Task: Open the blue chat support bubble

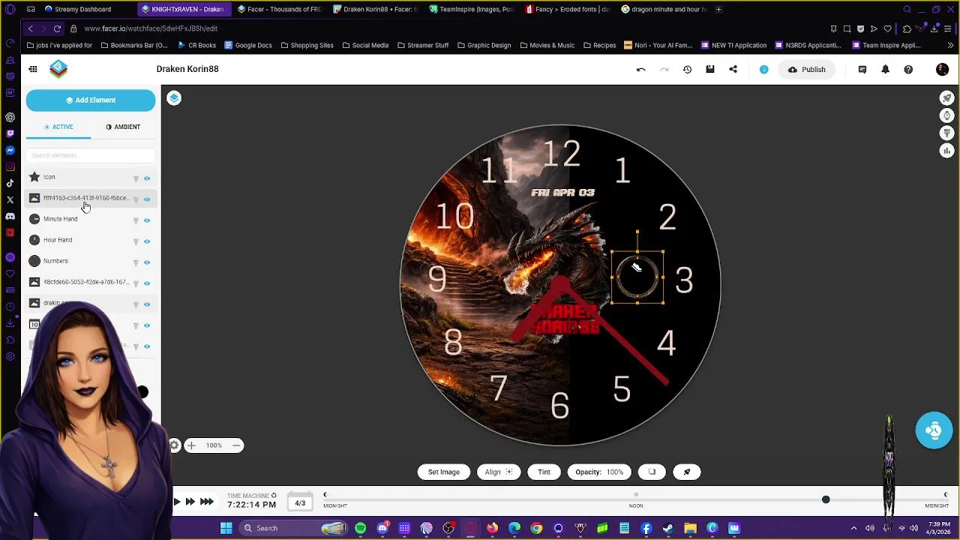Action: coord(934,430)
